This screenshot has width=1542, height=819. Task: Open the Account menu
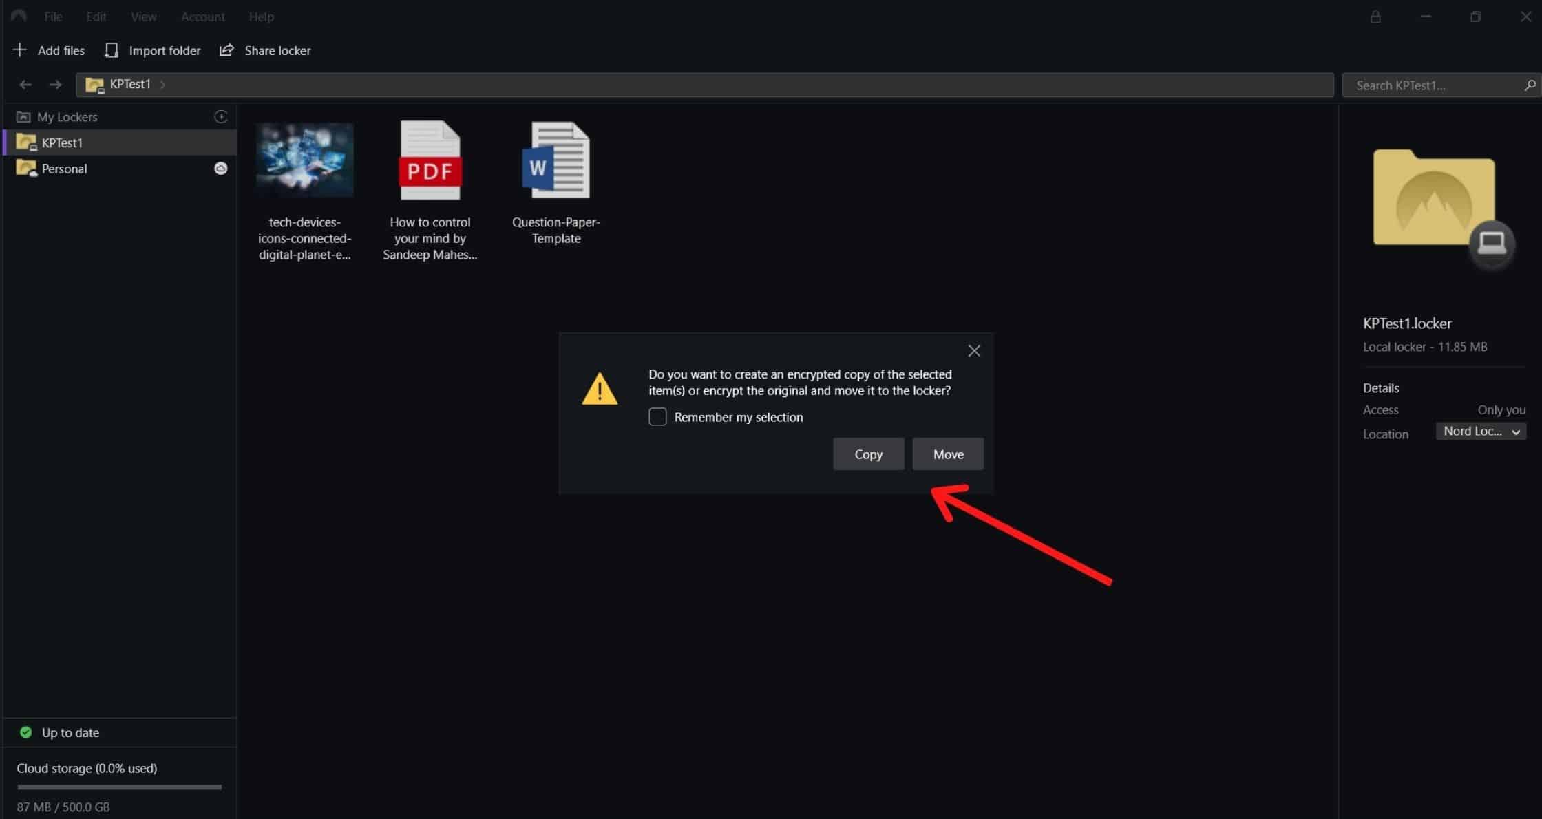pos(202,17)
